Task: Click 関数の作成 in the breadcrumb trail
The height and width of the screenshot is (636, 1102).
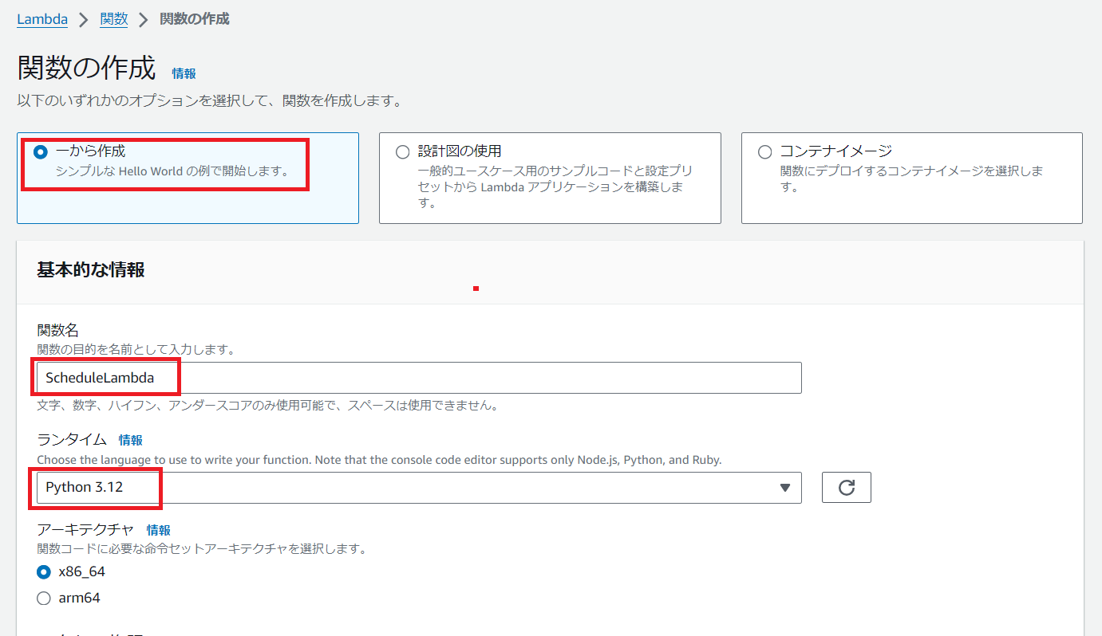Action: pos(195,19)
